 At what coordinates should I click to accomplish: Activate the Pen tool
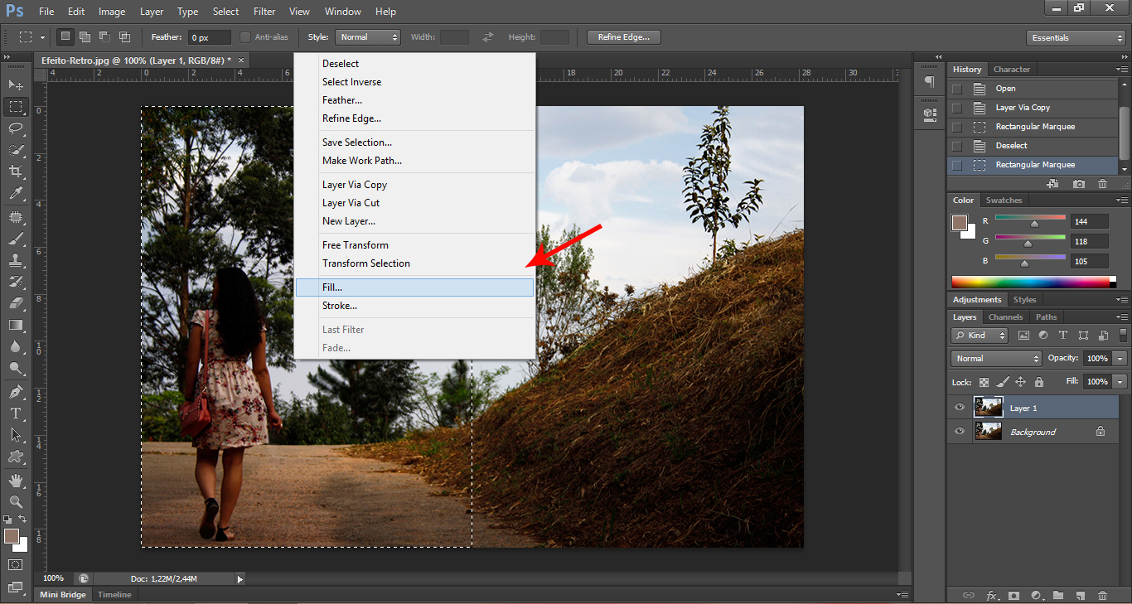[x=16, y=391]
